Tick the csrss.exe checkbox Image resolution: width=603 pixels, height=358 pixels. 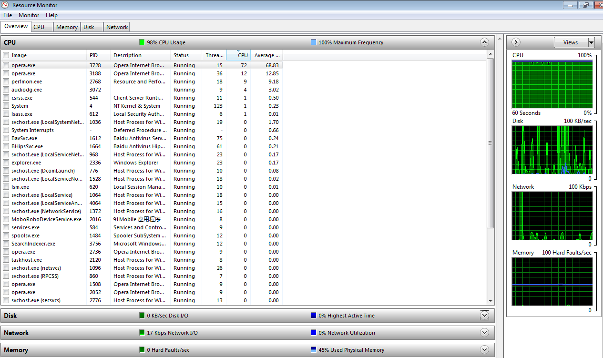pyautogui.click(x=6, y=98)
